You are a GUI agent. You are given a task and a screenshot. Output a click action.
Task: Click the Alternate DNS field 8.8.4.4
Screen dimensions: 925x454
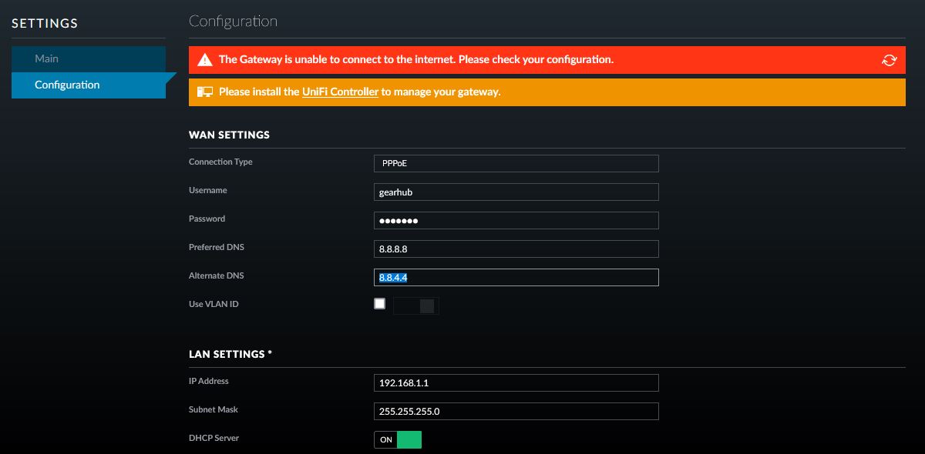516,277
